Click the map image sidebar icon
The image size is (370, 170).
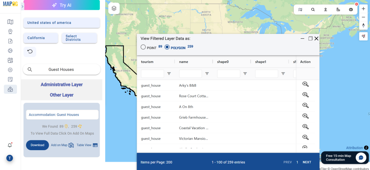(x=10, y=60)
